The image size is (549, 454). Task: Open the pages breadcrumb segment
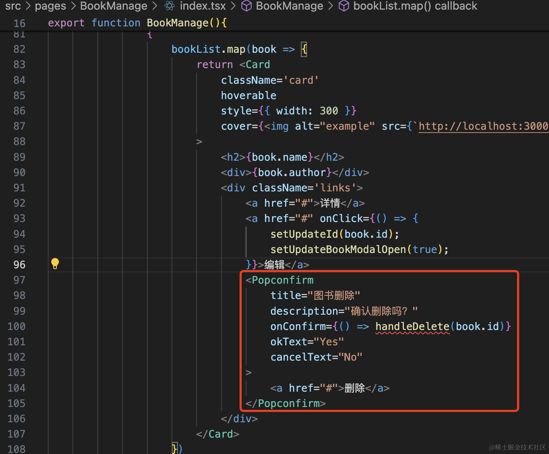(50, 6)
